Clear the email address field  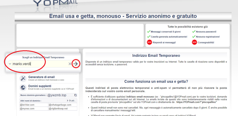tap(70, 64)
